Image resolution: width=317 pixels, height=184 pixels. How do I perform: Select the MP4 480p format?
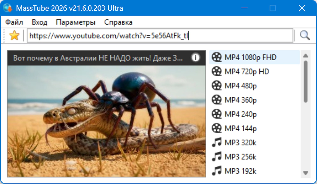tap(240, 86)
